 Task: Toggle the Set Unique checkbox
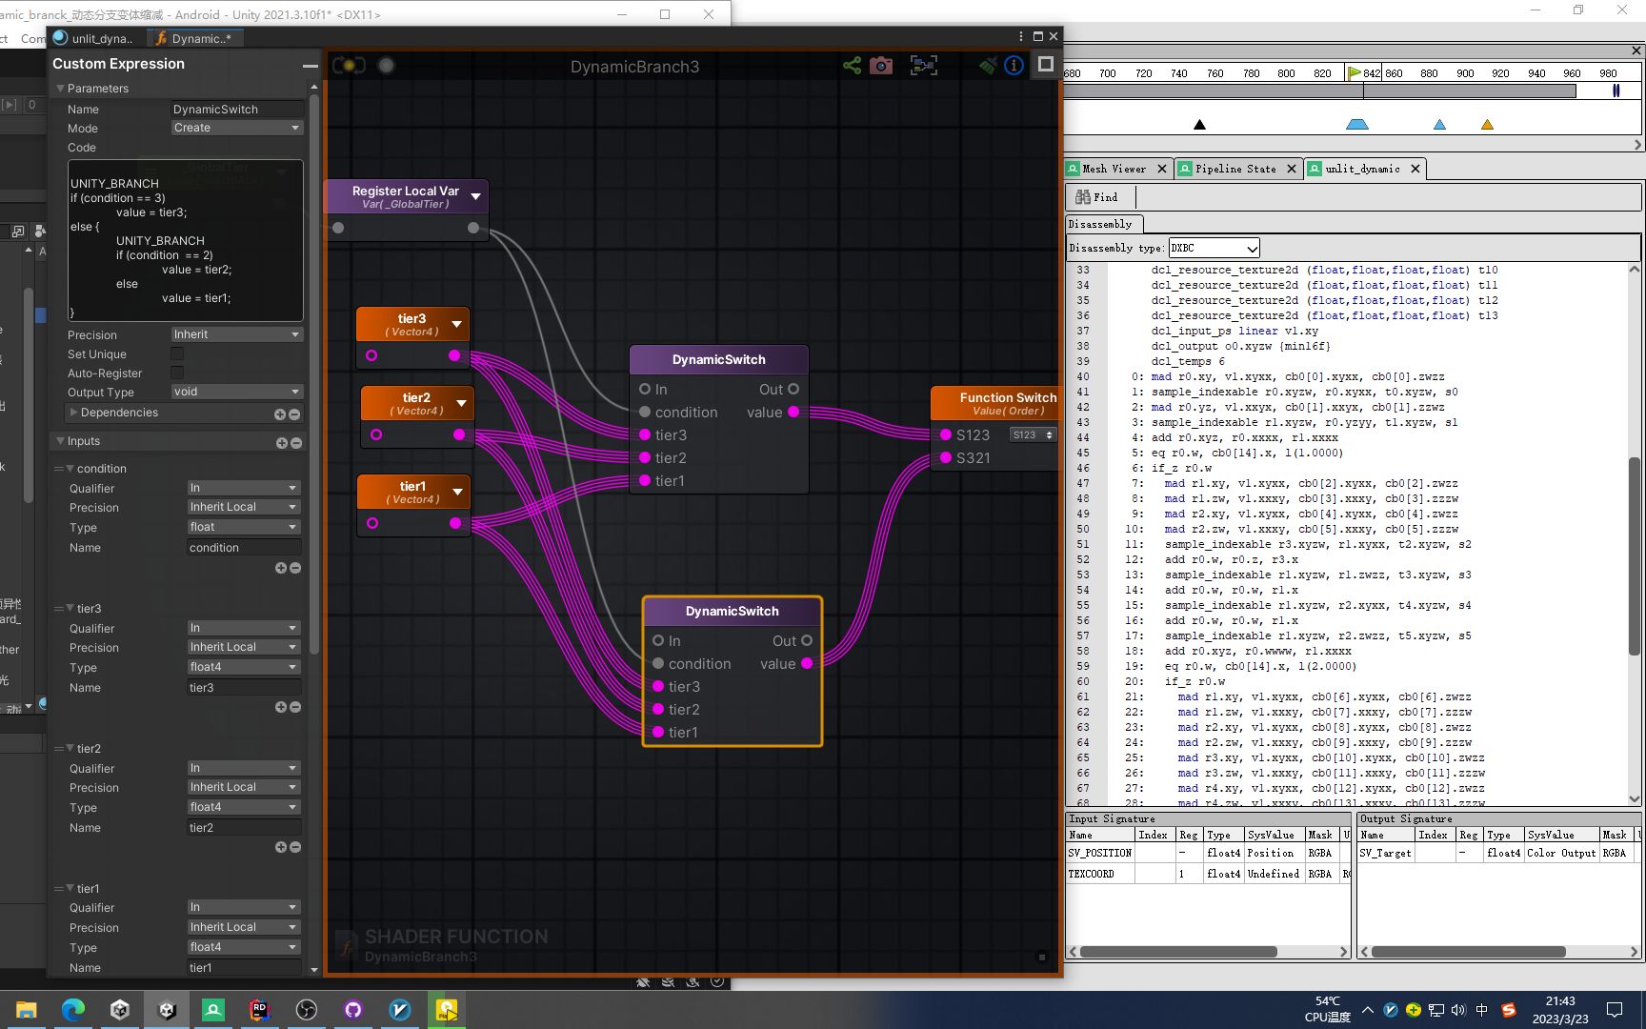click(177, 353)
